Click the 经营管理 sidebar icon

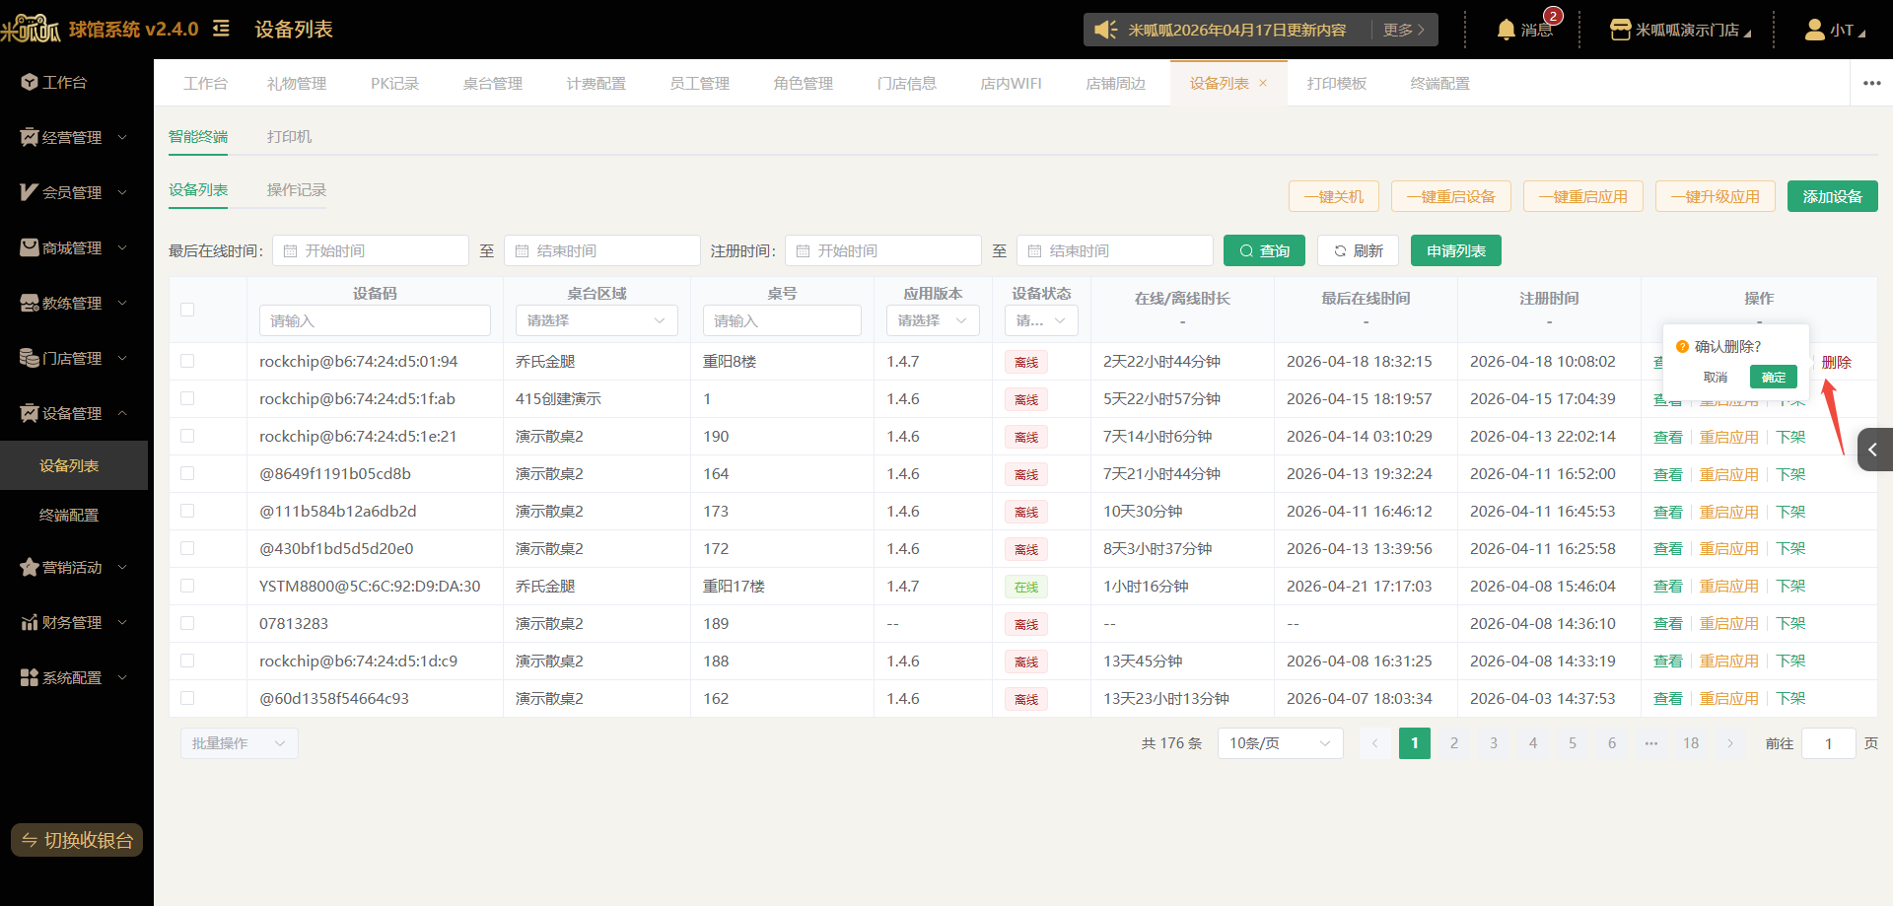pyautogui.click(x=30, y=137)
